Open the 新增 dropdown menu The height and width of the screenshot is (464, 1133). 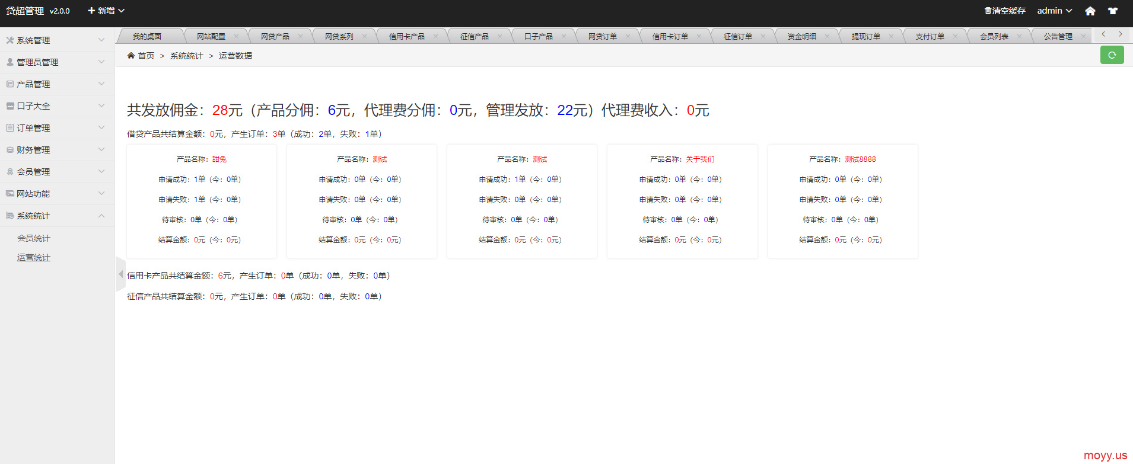tap(106, 11)
